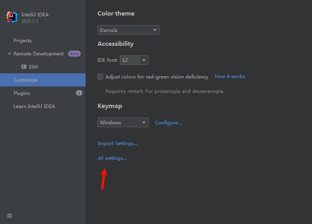This screenshot has width=312, height=224.
Task: Select the Customize sidebar item
Action: pos(43,80)
